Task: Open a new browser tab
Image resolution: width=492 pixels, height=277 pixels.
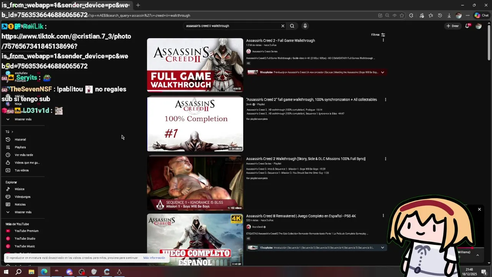Action: (x=138, y=5)
